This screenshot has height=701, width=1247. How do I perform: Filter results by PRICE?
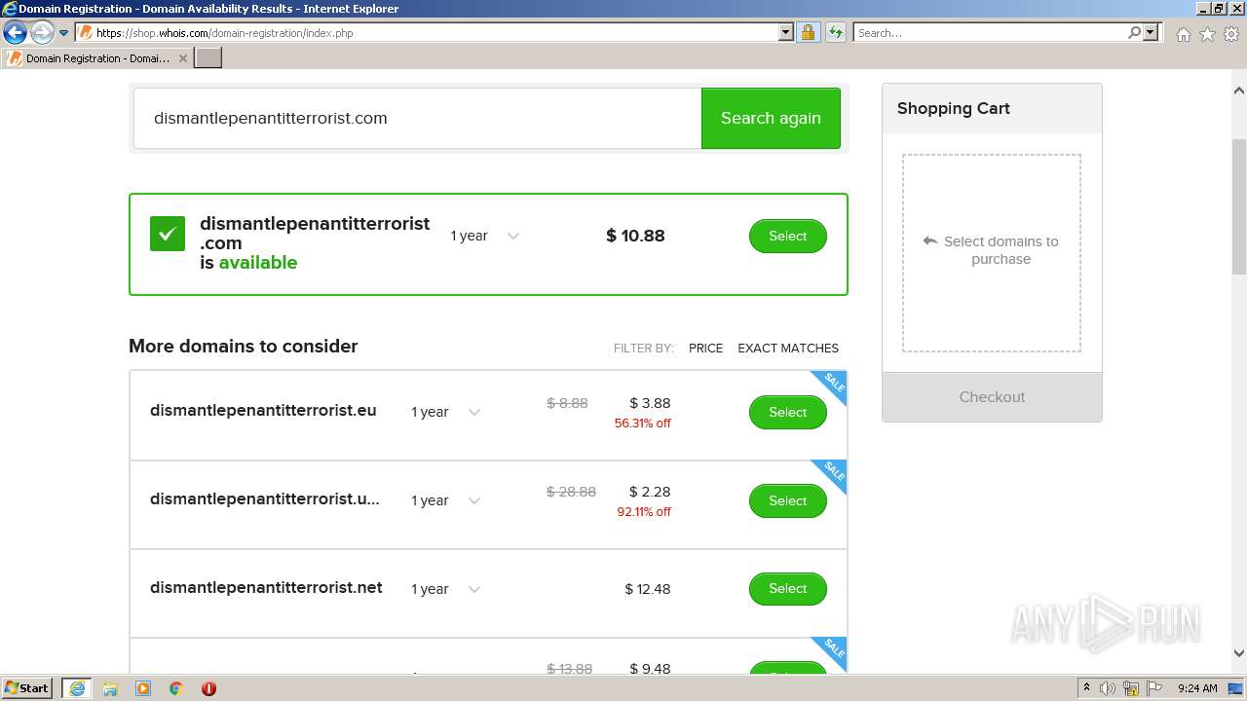click(705, 348)
